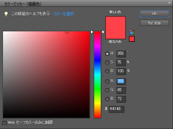Click the new color preview swatch
This screenshot has width=173, height=129.
pos(116,28)
